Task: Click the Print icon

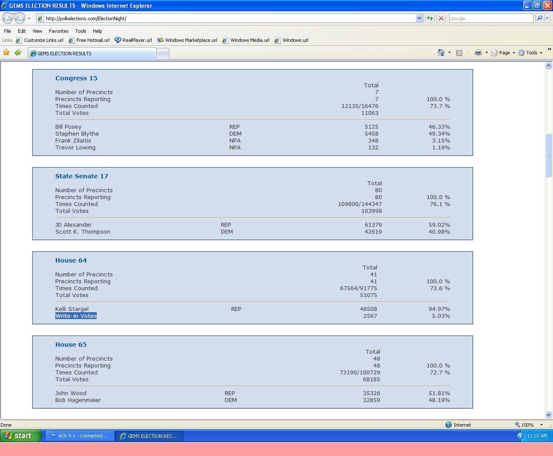Action: 478,53
